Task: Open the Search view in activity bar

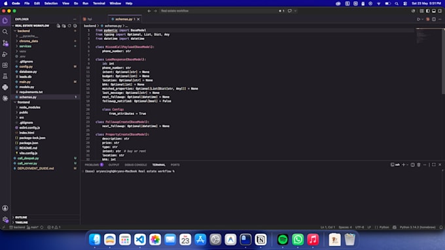Action: [5, 32]
